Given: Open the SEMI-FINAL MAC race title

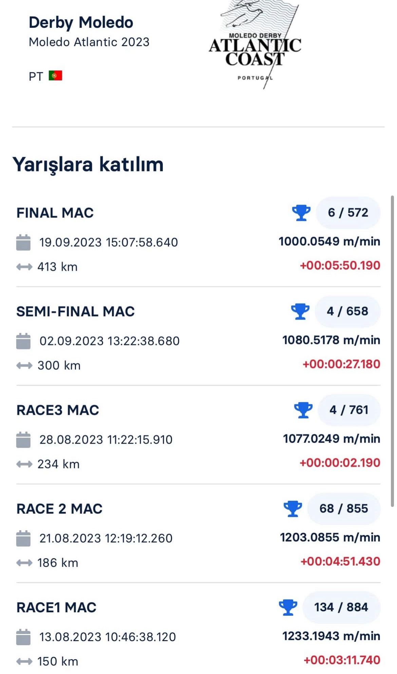Looking at the screenshot, I should 75,311.
